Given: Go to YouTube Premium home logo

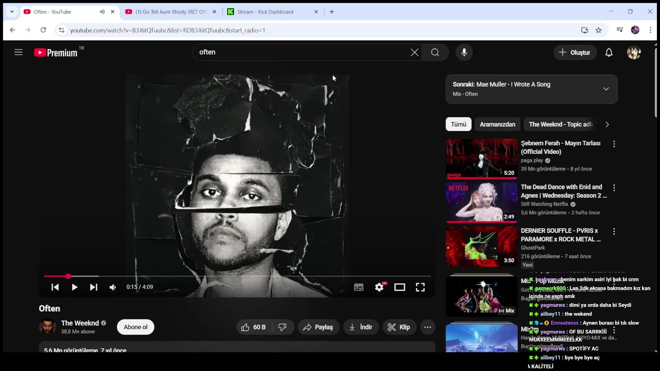Looking at the screenshot, I should (x=56, y=52).
